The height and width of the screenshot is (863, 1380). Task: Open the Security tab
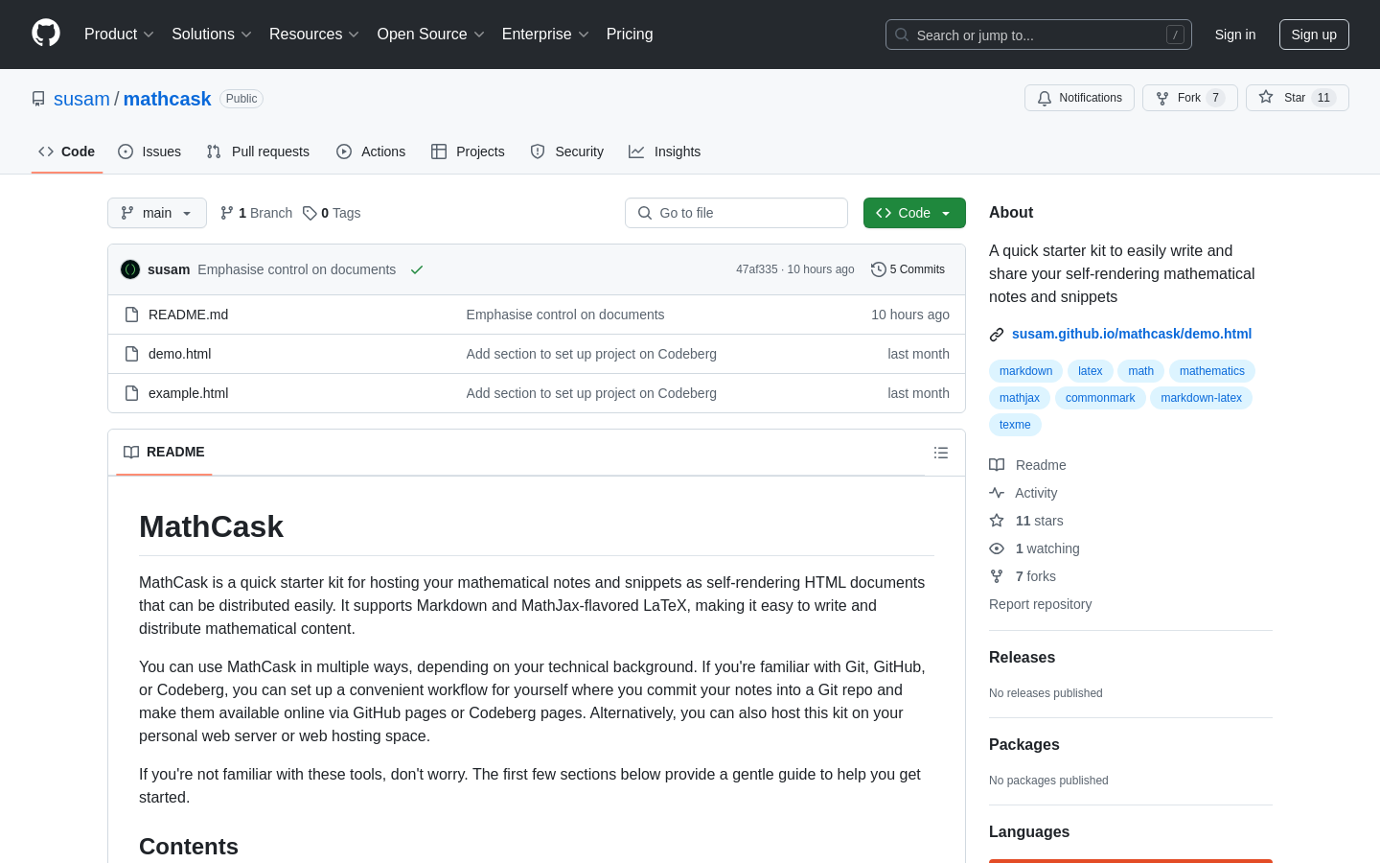pyautogui.click(x=567, y=152)
